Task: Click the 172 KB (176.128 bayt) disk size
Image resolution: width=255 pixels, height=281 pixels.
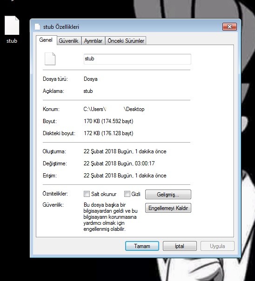Action: (x=108, y=133)
